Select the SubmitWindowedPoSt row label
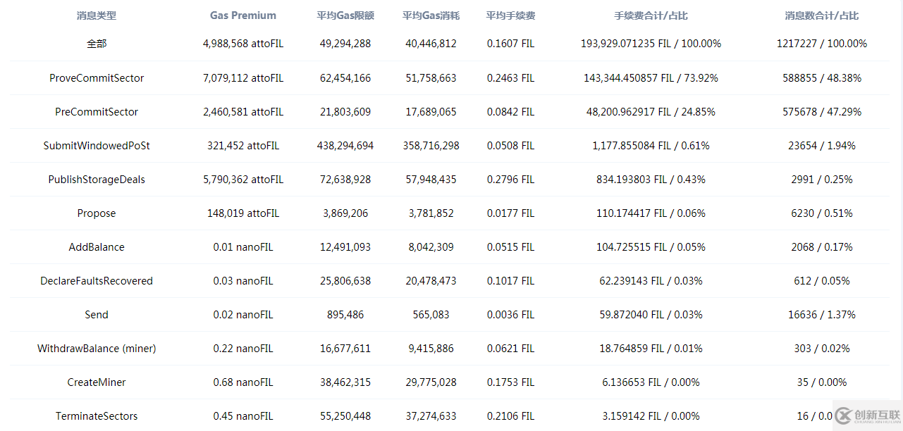The image size is (903, 431). click(x=97, y=146)
